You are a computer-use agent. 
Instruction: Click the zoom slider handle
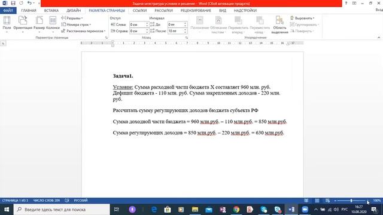click(351, 201)
